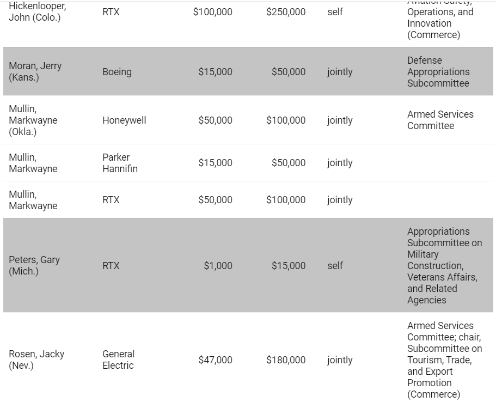
Task: Select 'jointly' in the Rosen row
Action: pyautogui.click(x=340, y=360)
